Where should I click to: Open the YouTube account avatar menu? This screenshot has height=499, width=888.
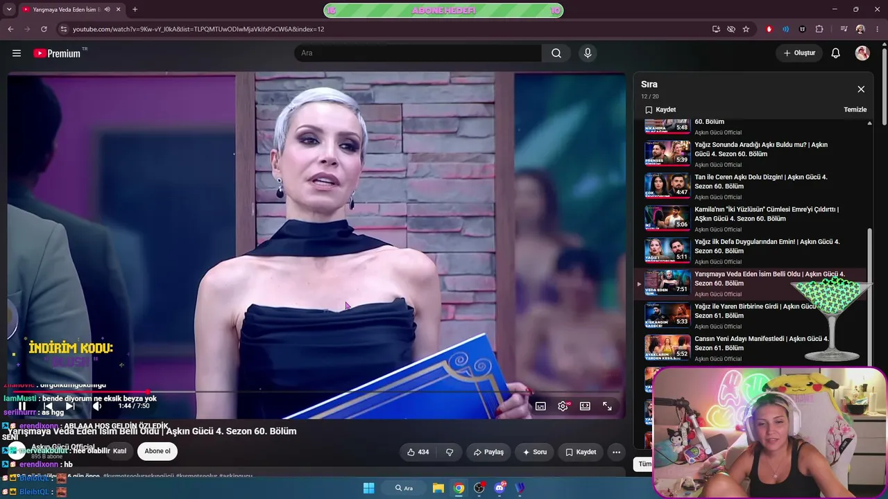(862, 53)
